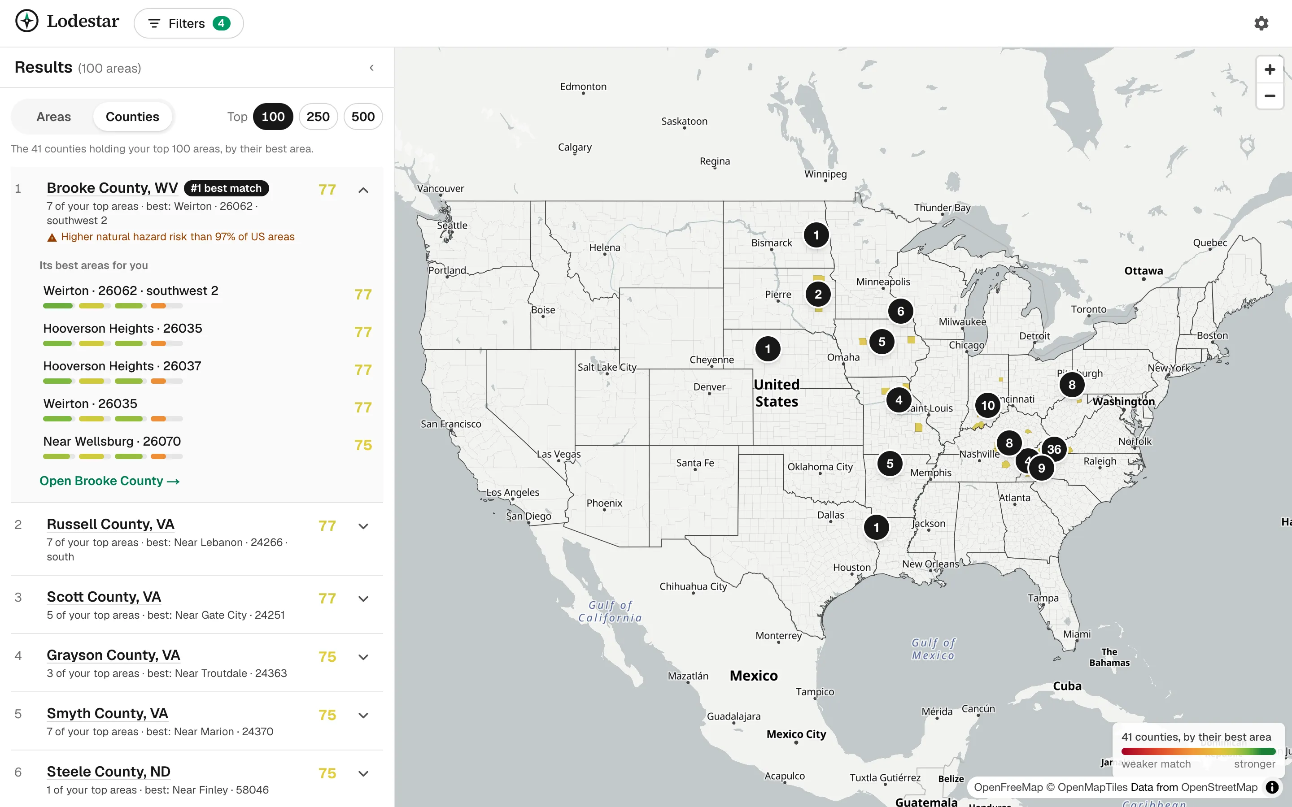Switch to the Counties tab
This screenshot has width=1292, height=807.
132,117
